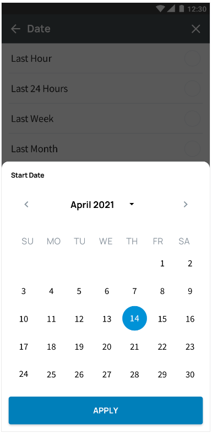Tap the battery icon in status bar

click(x=181, y=9)
